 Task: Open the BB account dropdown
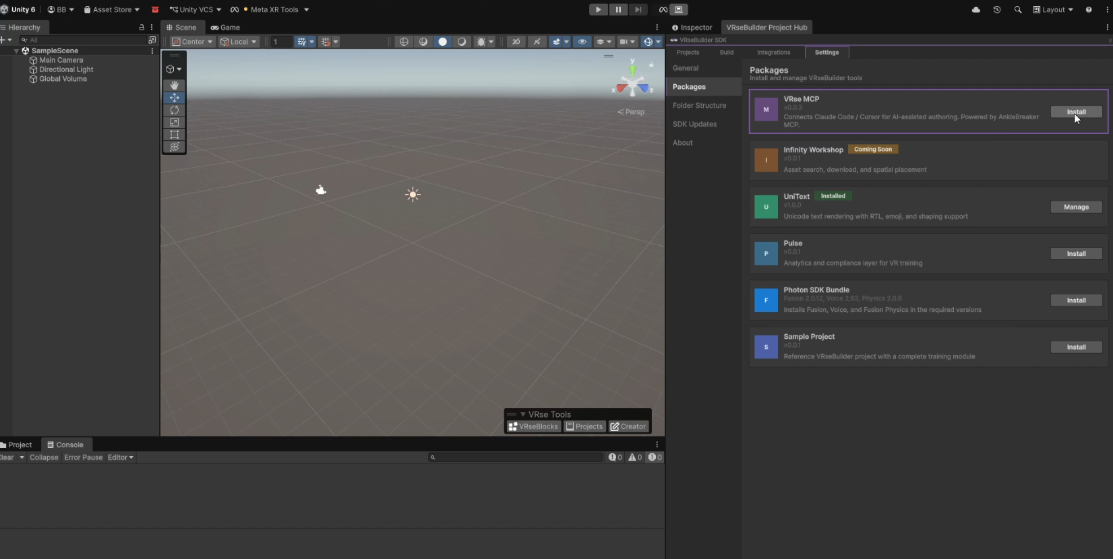tap(61, 9)
